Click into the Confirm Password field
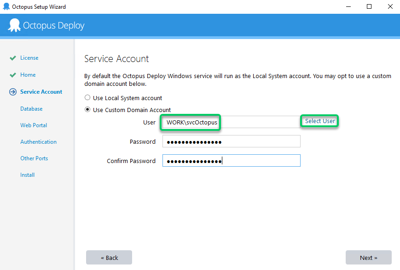The width and height of the screenshot is (400, 270). coord(231,161)
